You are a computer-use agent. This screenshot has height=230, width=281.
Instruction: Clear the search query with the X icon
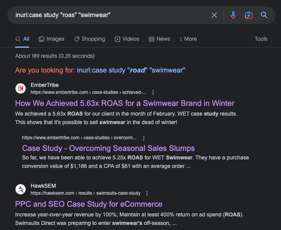tap(214, 15)
